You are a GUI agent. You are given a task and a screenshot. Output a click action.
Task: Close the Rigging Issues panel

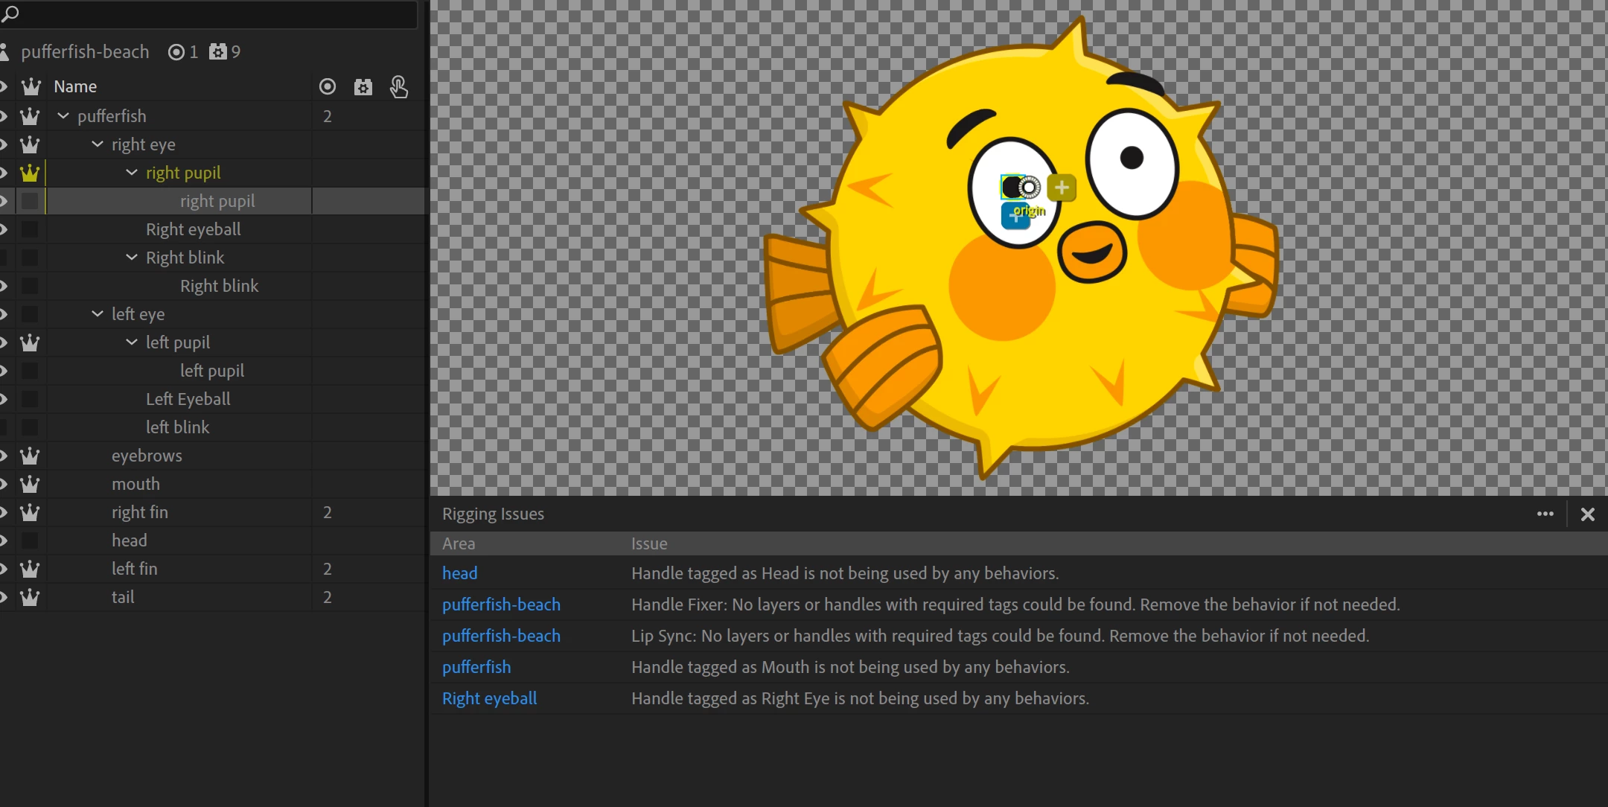coord(1587,514)
